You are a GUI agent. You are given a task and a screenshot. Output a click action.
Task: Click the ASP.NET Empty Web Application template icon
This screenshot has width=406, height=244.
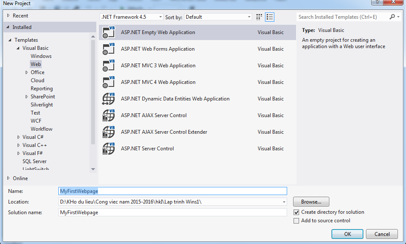click(x=109, y=32)
